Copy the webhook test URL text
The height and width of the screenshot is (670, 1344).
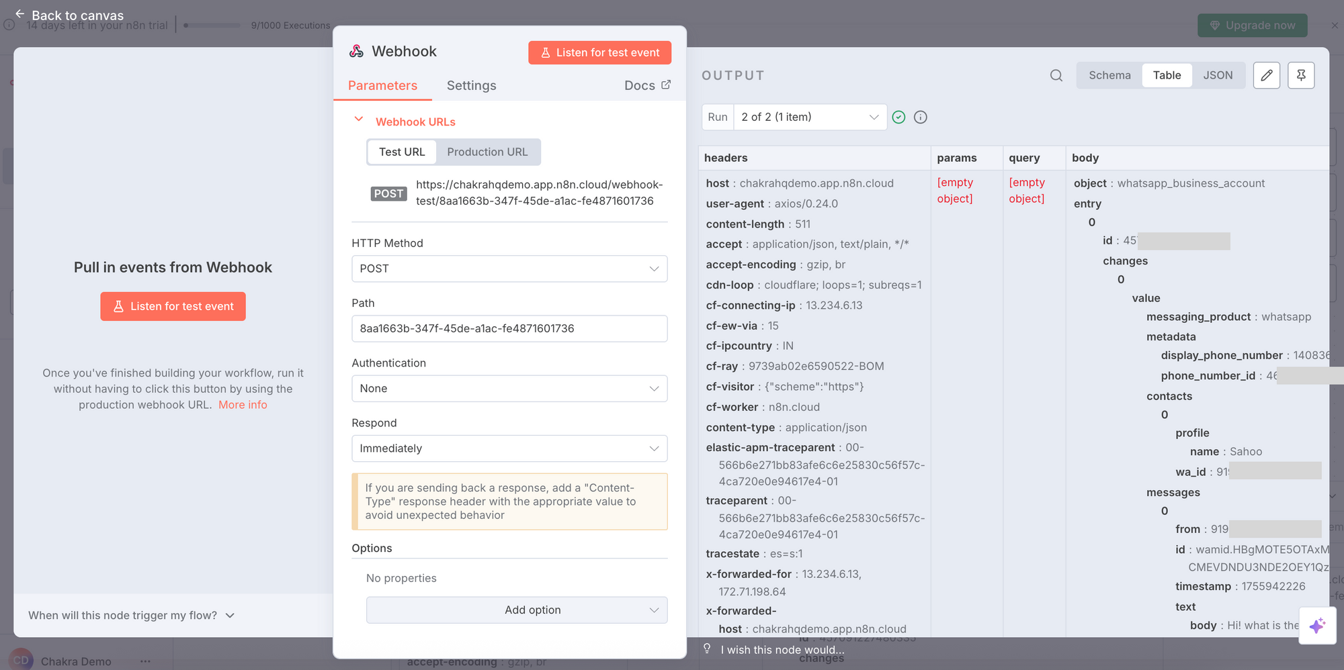(x=539, y=193)
